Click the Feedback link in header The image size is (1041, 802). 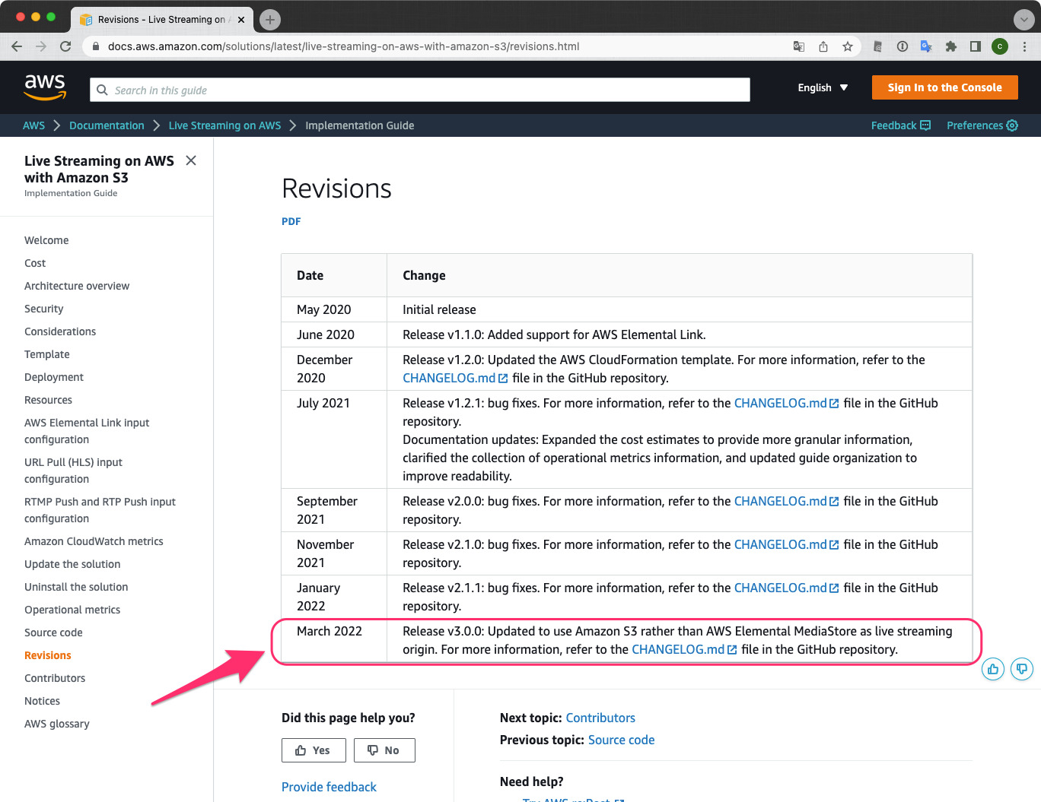pos(901,125)
